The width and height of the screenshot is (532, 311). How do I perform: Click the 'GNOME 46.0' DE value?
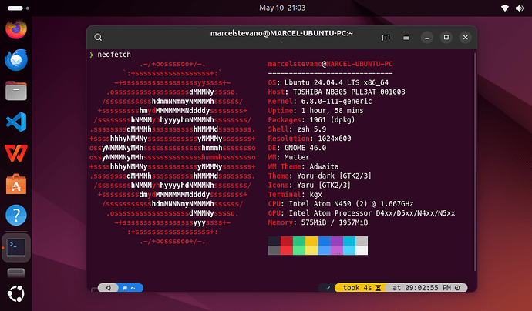pyautogui.click(x=307, y=148)
